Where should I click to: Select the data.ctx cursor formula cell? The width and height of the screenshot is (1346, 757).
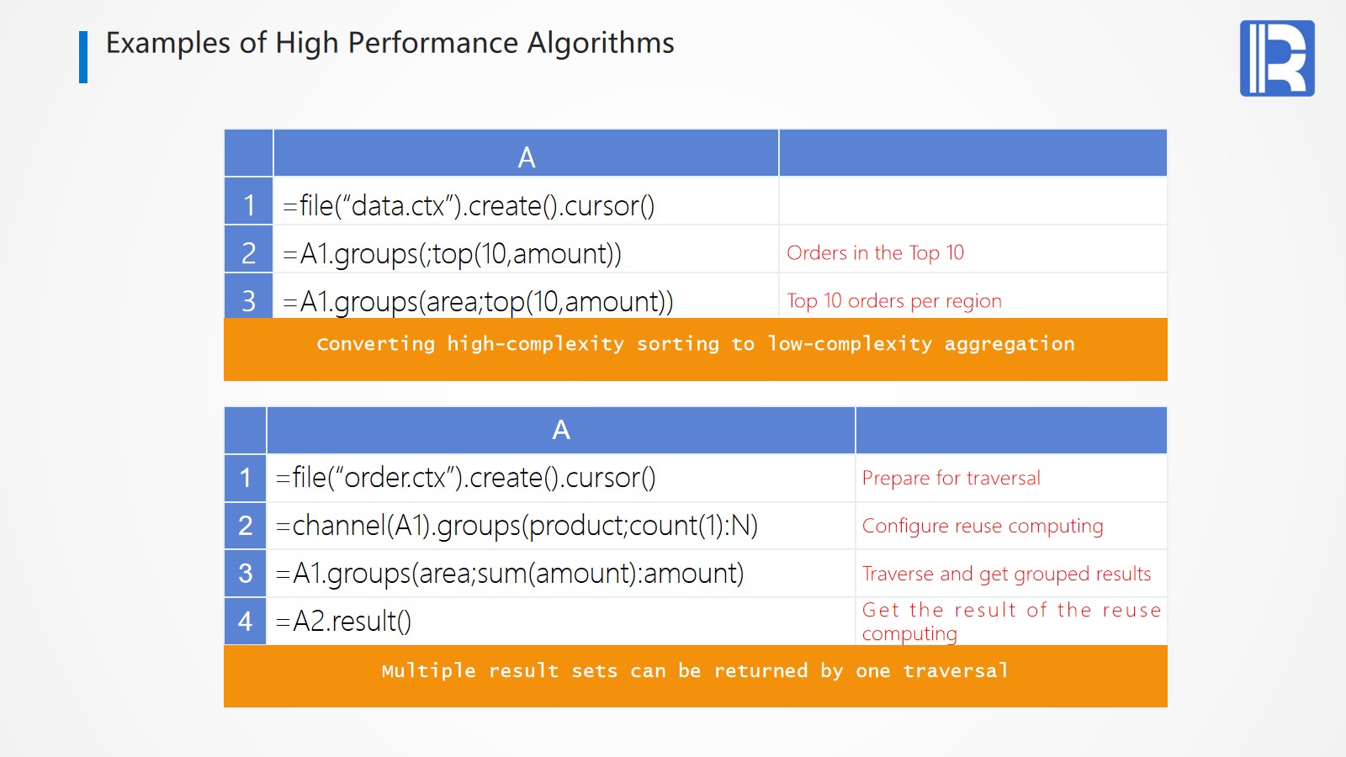click(469, 205)
